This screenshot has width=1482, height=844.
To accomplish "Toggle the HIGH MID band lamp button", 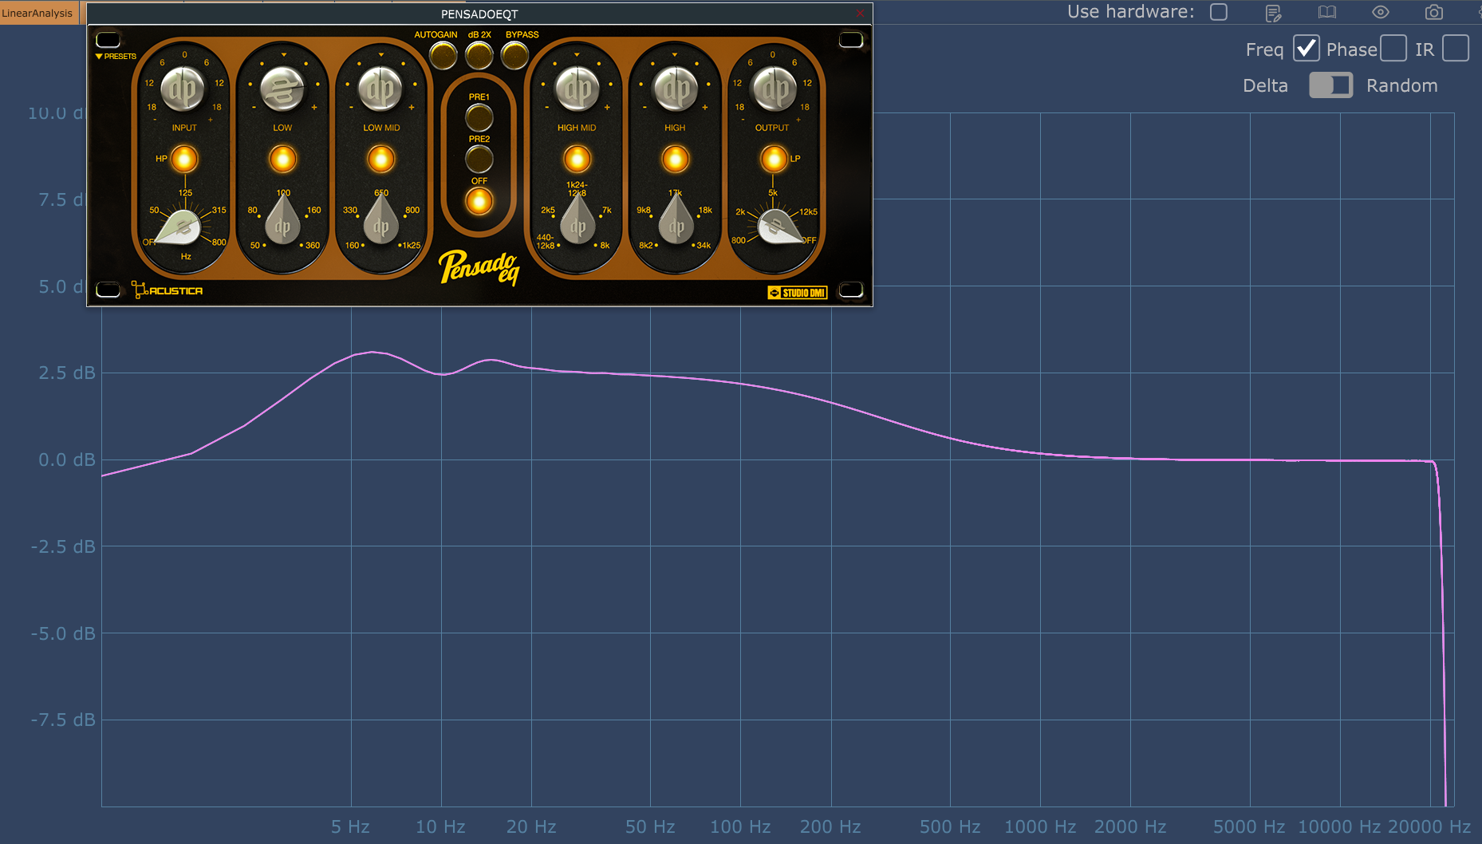I will (577, 160).
